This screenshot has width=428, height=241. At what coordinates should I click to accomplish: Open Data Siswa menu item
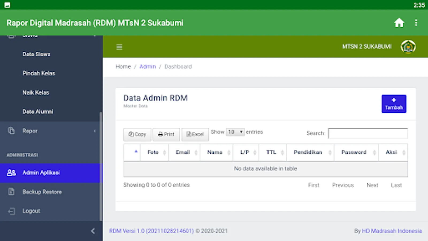point(36,54)
